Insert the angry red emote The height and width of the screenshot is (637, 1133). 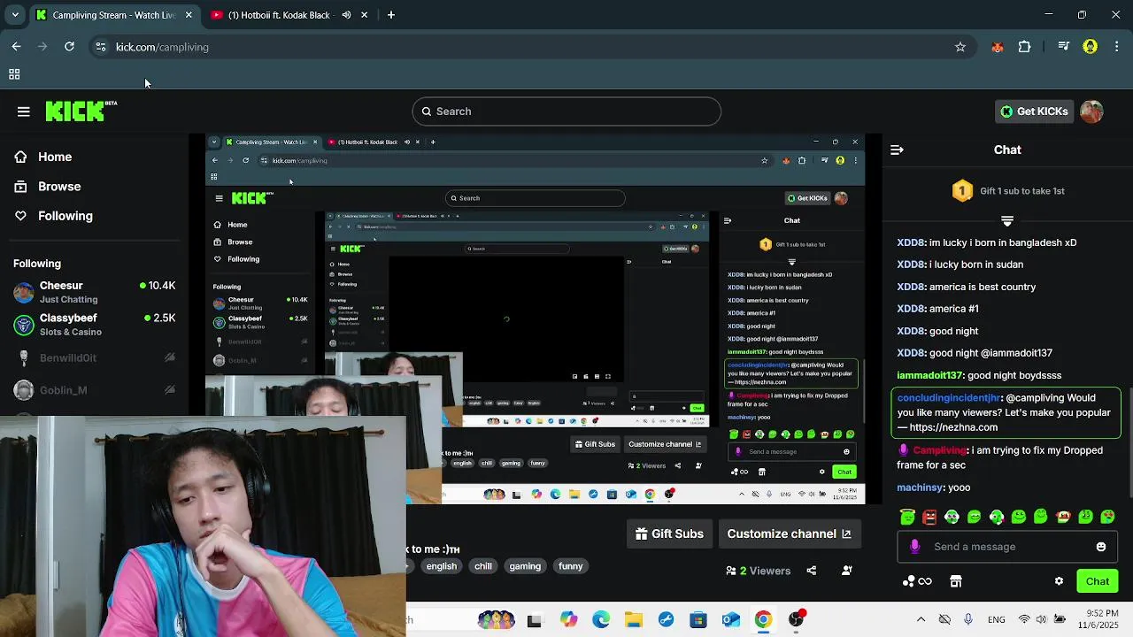coord(929,517)
